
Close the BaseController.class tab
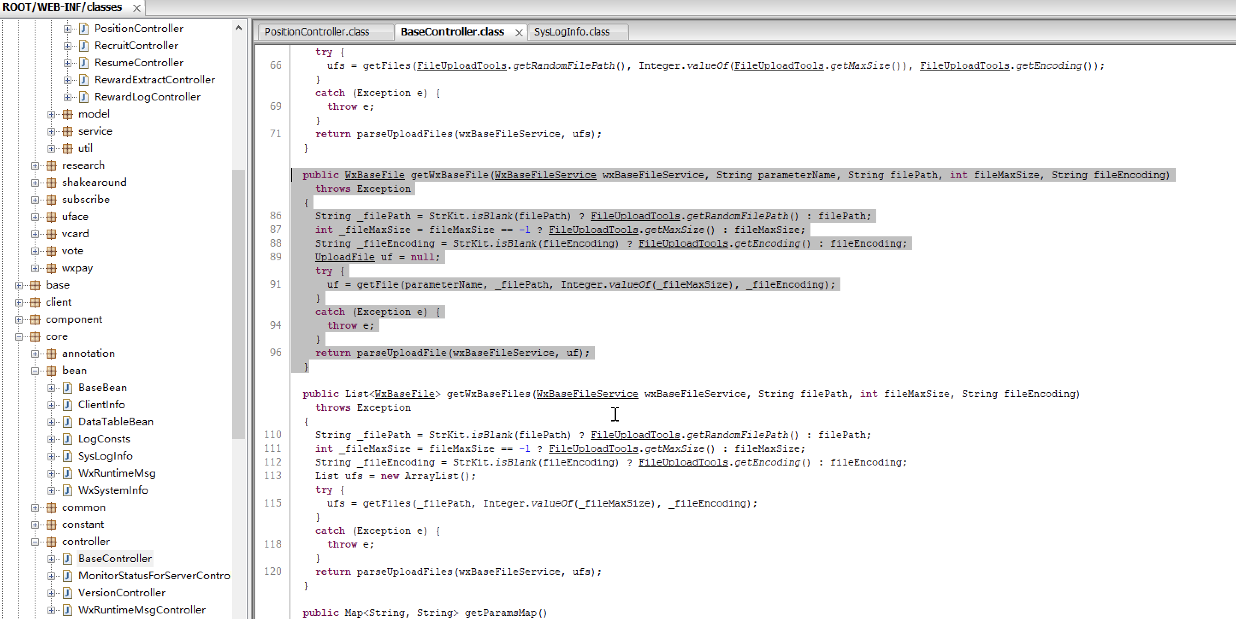[x=519, y=32]
